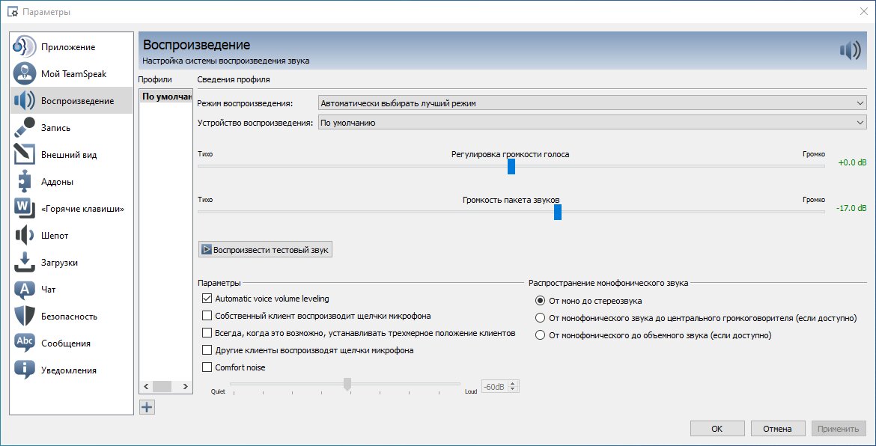Open the Внешний вид design icon

24,155
